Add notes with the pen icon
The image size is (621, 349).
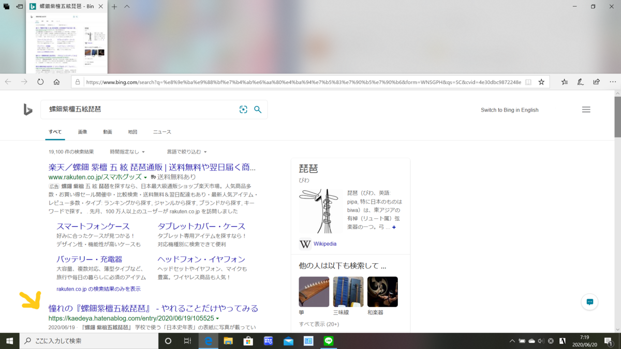(581, 82)
